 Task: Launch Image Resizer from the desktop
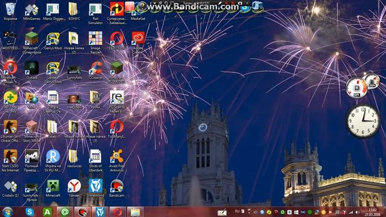[95, 43]
